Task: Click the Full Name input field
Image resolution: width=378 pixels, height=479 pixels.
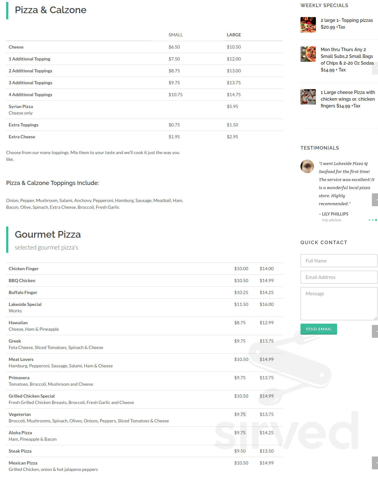Action: (x=339, y=261)
